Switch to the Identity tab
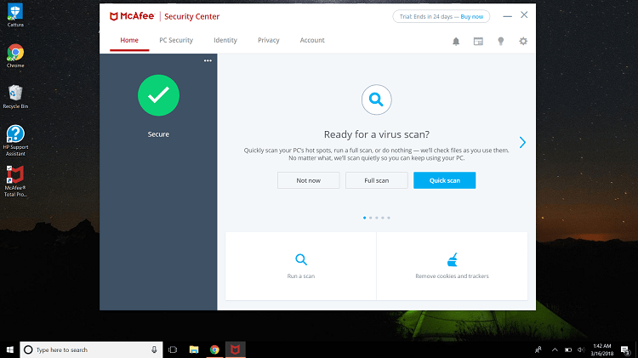 click(225, 40)
